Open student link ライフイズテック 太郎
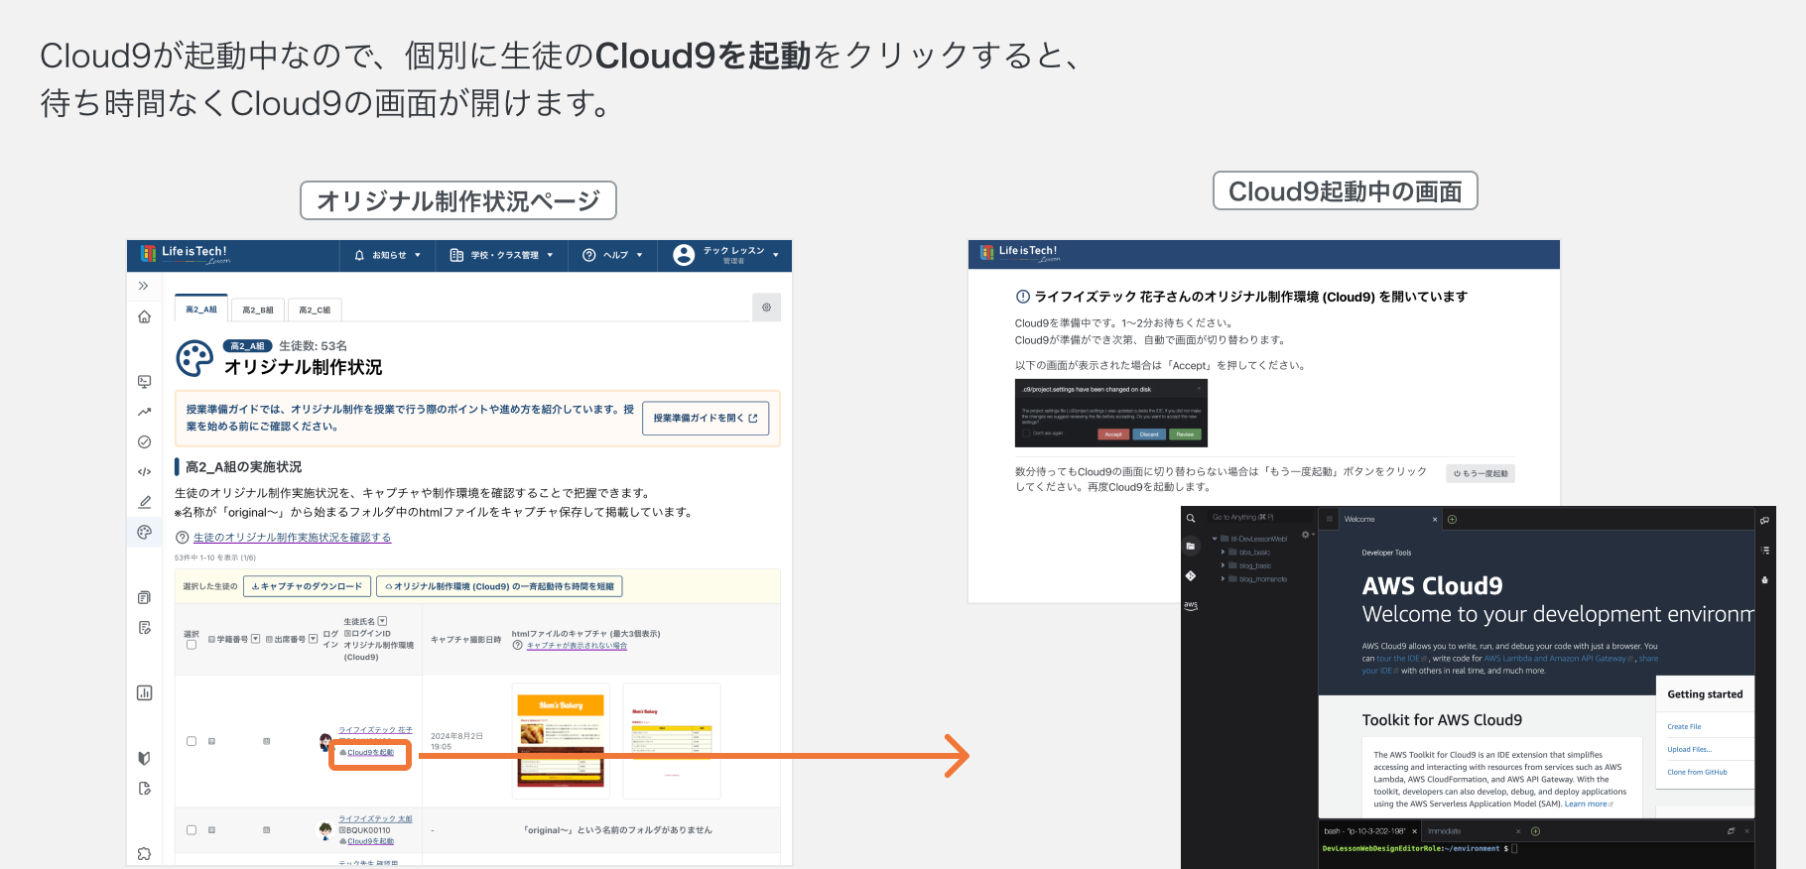Screen dimensions: 1806x869 point(375,819)
